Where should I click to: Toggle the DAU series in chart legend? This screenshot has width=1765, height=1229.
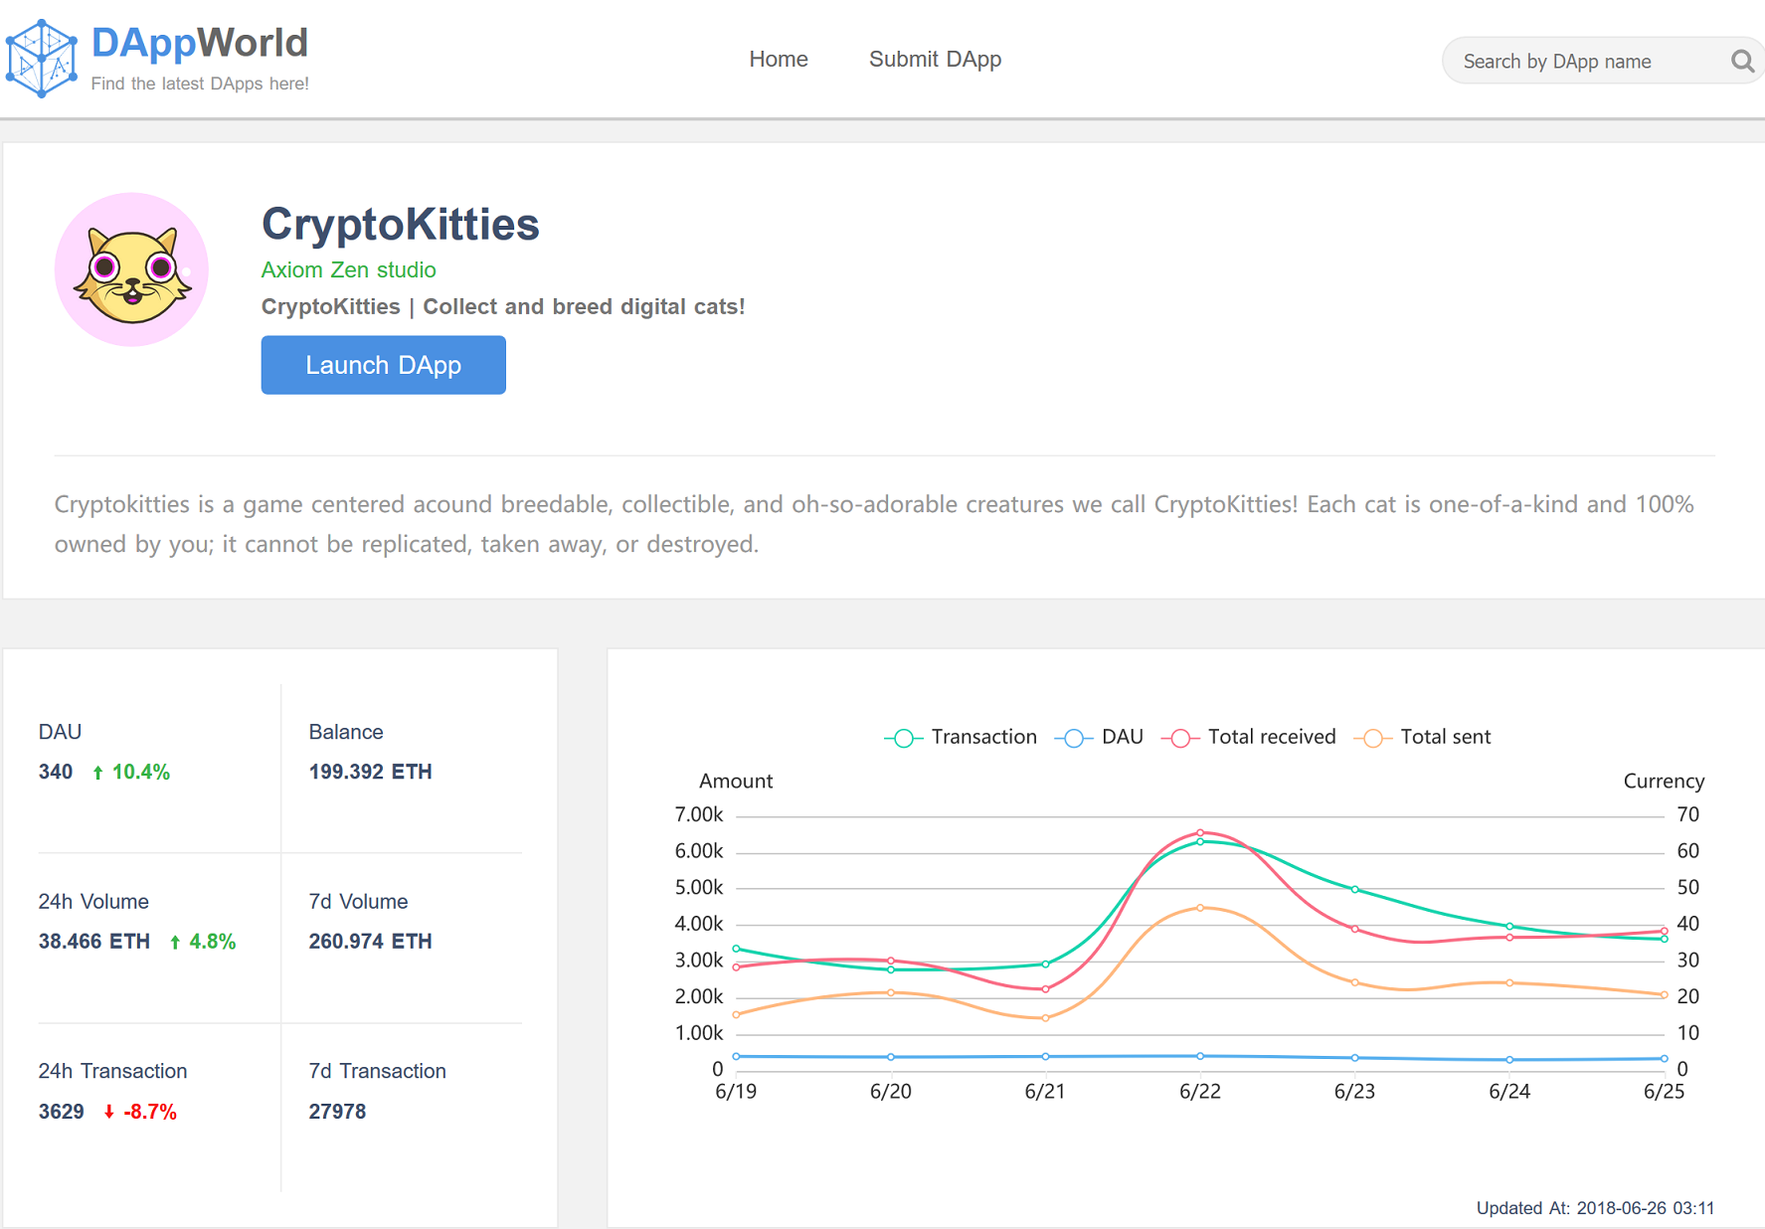[1100, 738]
